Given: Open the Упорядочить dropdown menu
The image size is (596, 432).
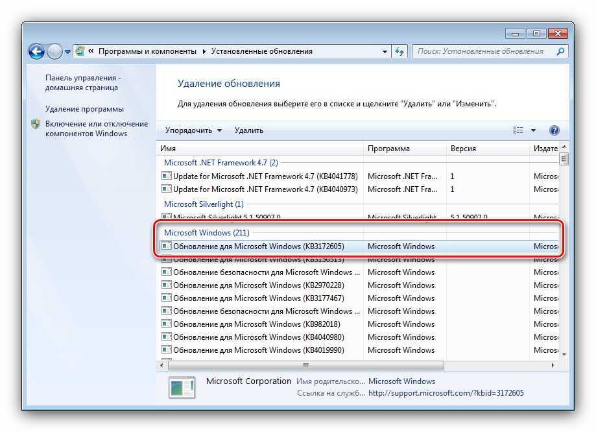Looking at the screenshot, I should [193, 130].
